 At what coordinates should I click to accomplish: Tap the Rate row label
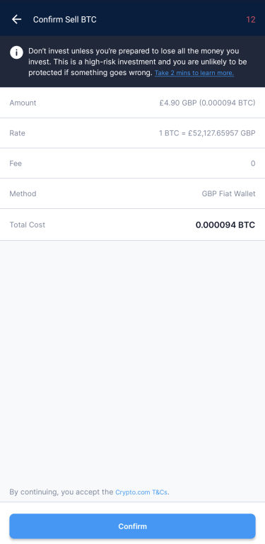(x=17, y=133)
